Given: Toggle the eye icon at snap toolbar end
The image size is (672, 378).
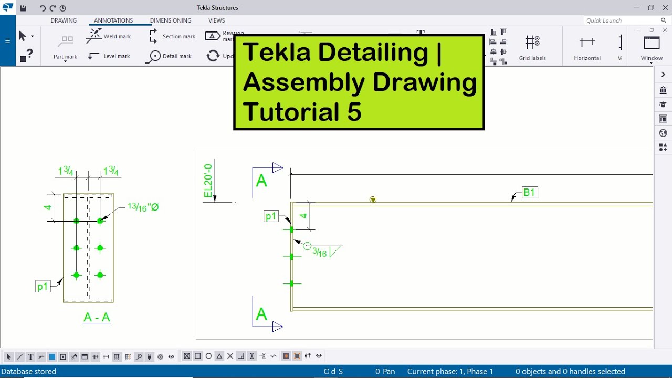Looking at the screenshot, I should [x=319, y=356].
